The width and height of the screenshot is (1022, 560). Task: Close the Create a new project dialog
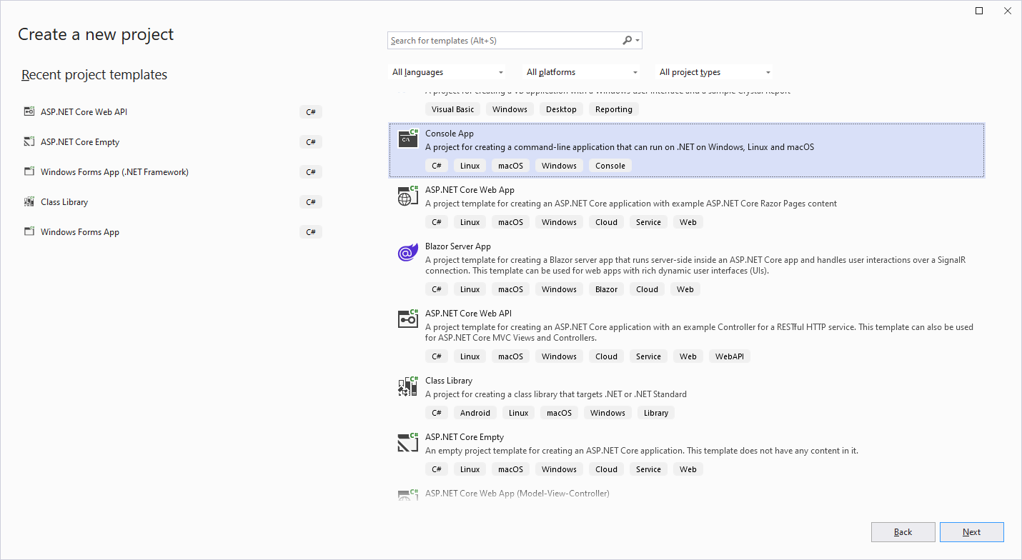pyautogui.click(x=1008, y=11)
